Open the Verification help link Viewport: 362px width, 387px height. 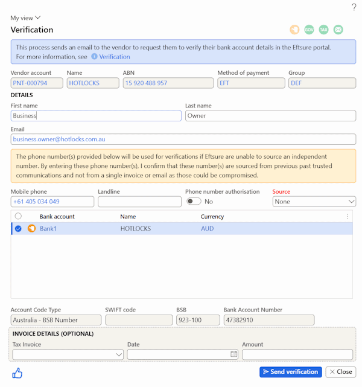(115, 57)
